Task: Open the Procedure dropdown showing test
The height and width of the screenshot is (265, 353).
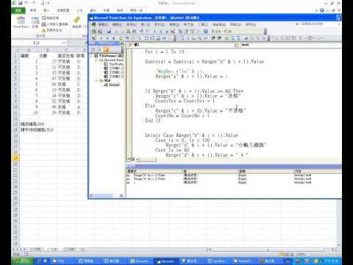Action: click(291, 45)
